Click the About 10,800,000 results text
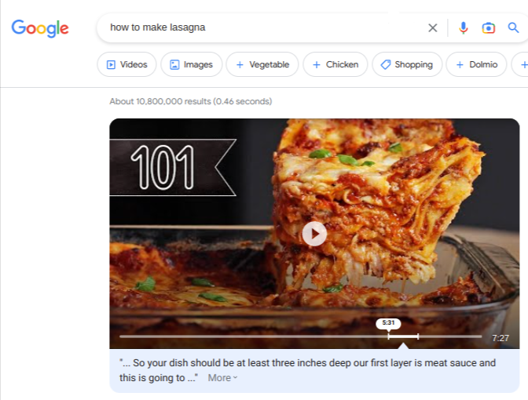The image size is (528, 400). pyautogui.click(x=191, y=101)
